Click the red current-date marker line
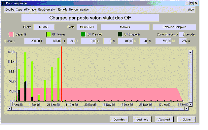The width and height of the screenshot is (208, 130). click(x=61, y=74)
